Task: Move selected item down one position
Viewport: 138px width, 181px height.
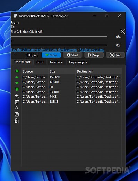Action: pos(17,83)
